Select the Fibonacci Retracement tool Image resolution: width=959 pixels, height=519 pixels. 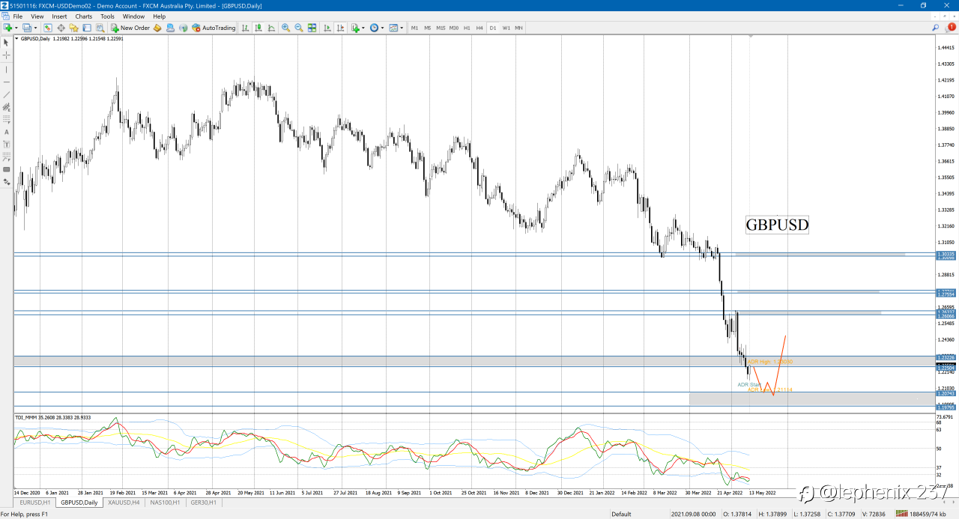tap(7, 119)
